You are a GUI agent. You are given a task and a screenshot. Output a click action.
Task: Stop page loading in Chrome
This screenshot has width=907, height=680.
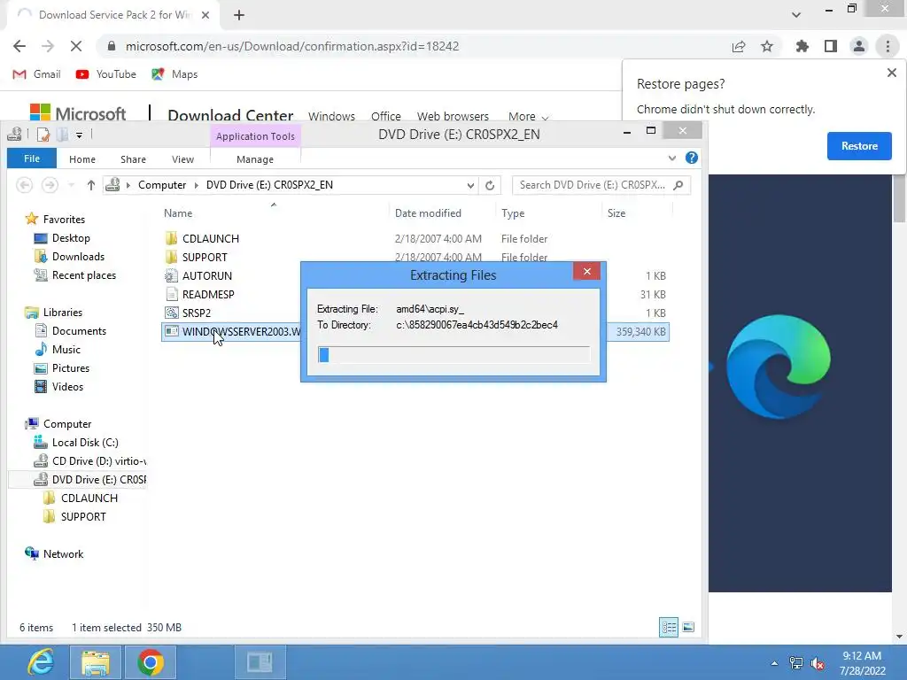coord(76,46)
